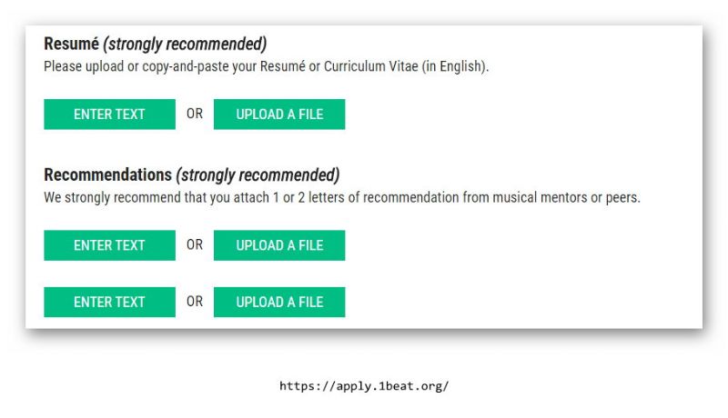
Task: Click the "(in English)" text
Action: coord(455,66)
